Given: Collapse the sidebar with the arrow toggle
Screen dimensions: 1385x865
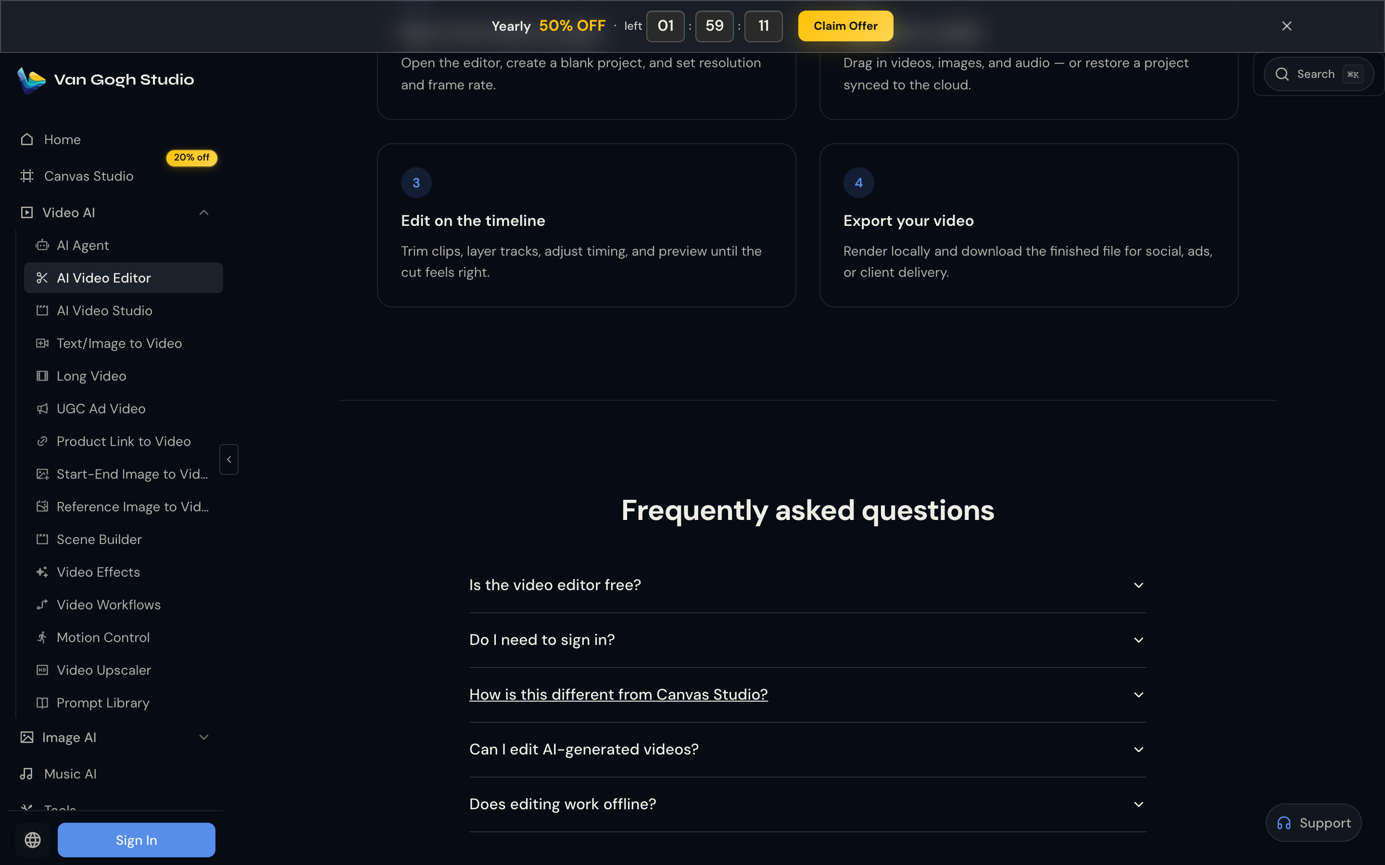Looking at the screenshot, I should (x=229, y=459).
